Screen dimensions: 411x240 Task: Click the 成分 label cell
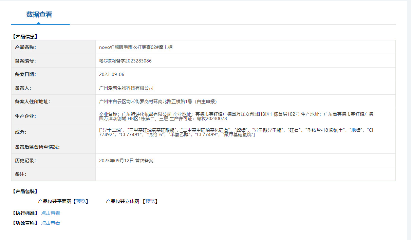click(53, 132)
